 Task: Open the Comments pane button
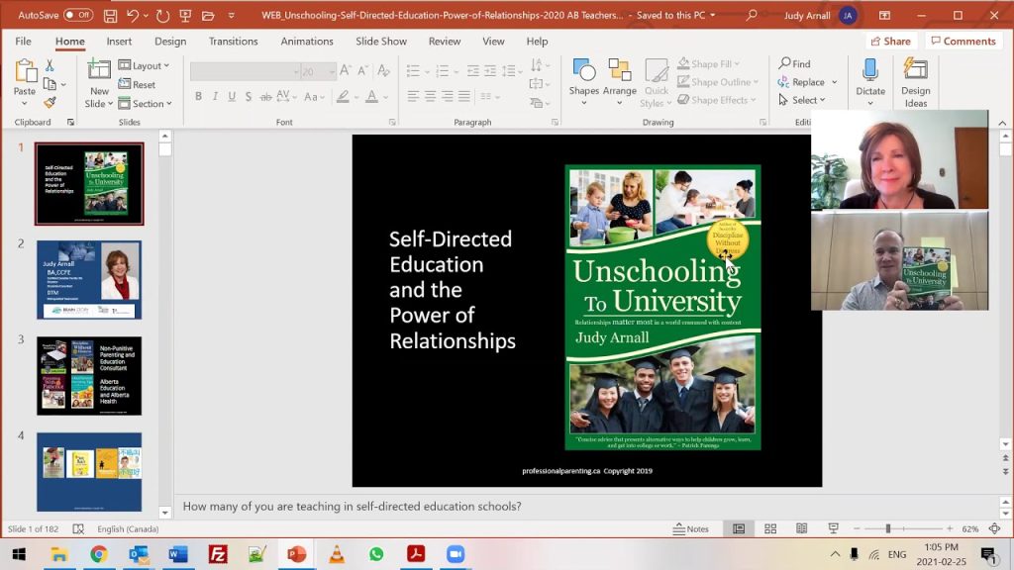click(963, 42)
